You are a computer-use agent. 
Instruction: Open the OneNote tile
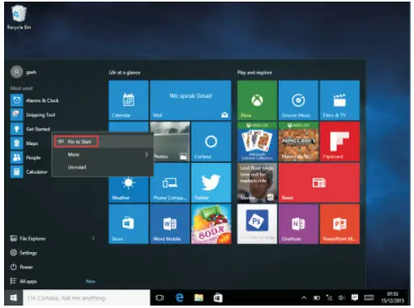tap(298, 224)
